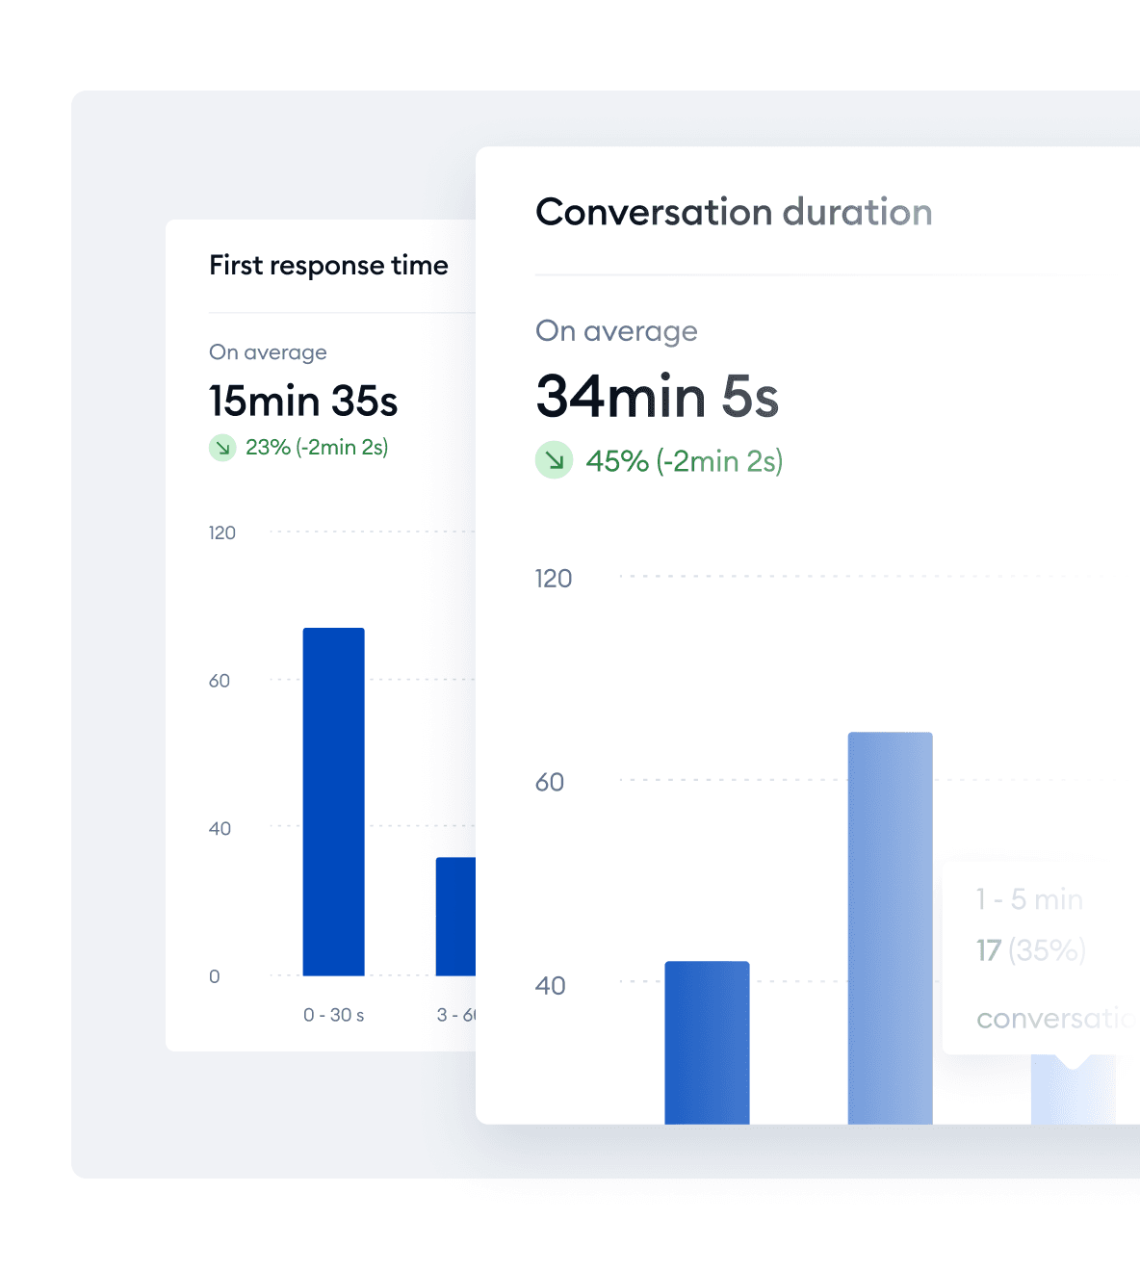Click the 0 - 30 s axis label
1140x1271 pixels.
[x=333, y=1015]
